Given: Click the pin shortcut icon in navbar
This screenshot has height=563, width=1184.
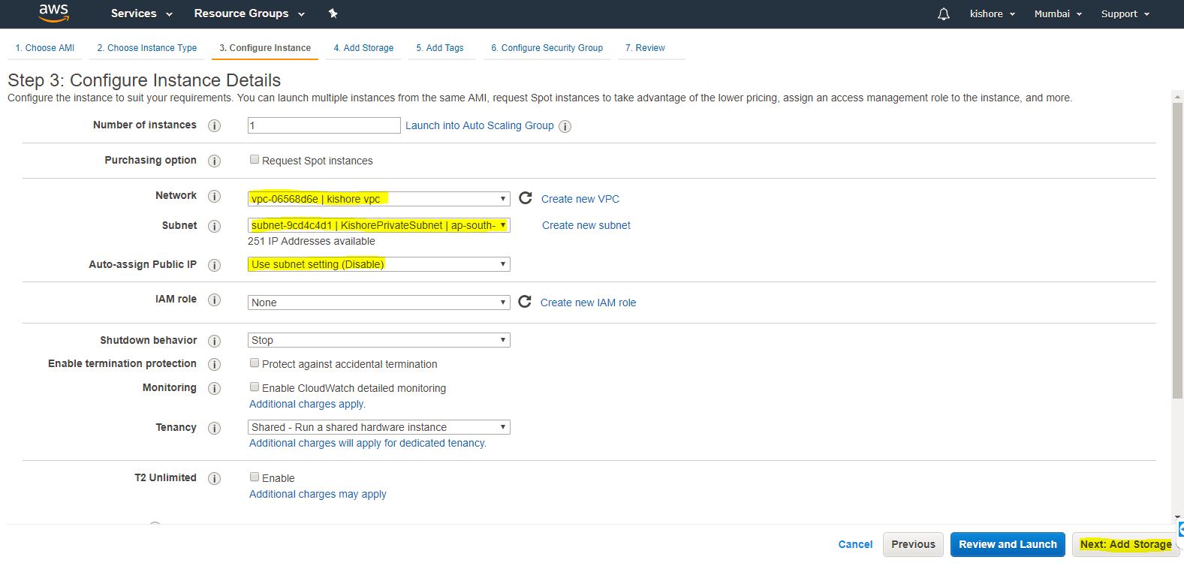Looking at the screenshot, I should [333, 14].
